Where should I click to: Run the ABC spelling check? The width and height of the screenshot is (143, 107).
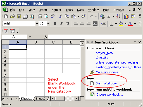pos(53,16)
